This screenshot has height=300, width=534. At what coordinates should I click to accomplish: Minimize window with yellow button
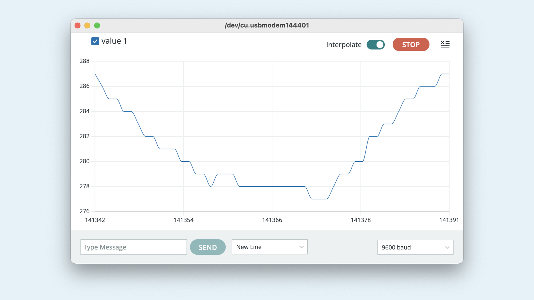pyautogui.click(x=87, y=26)
